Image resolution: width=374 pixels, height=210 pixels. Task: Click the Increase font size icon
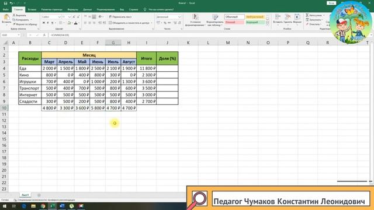point(74,17)
